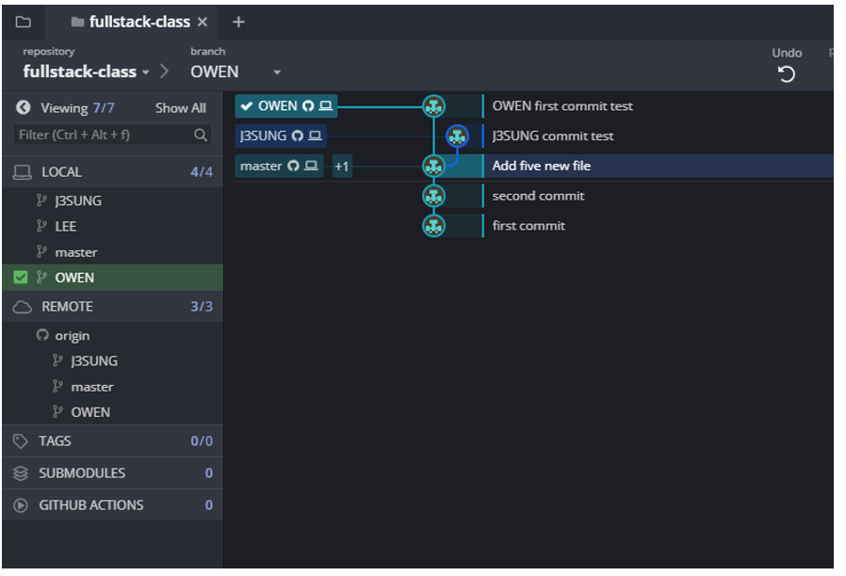Click avatar node of Add five new file
Viewport: 846px width, 576px height.
[x=433, y=166]
